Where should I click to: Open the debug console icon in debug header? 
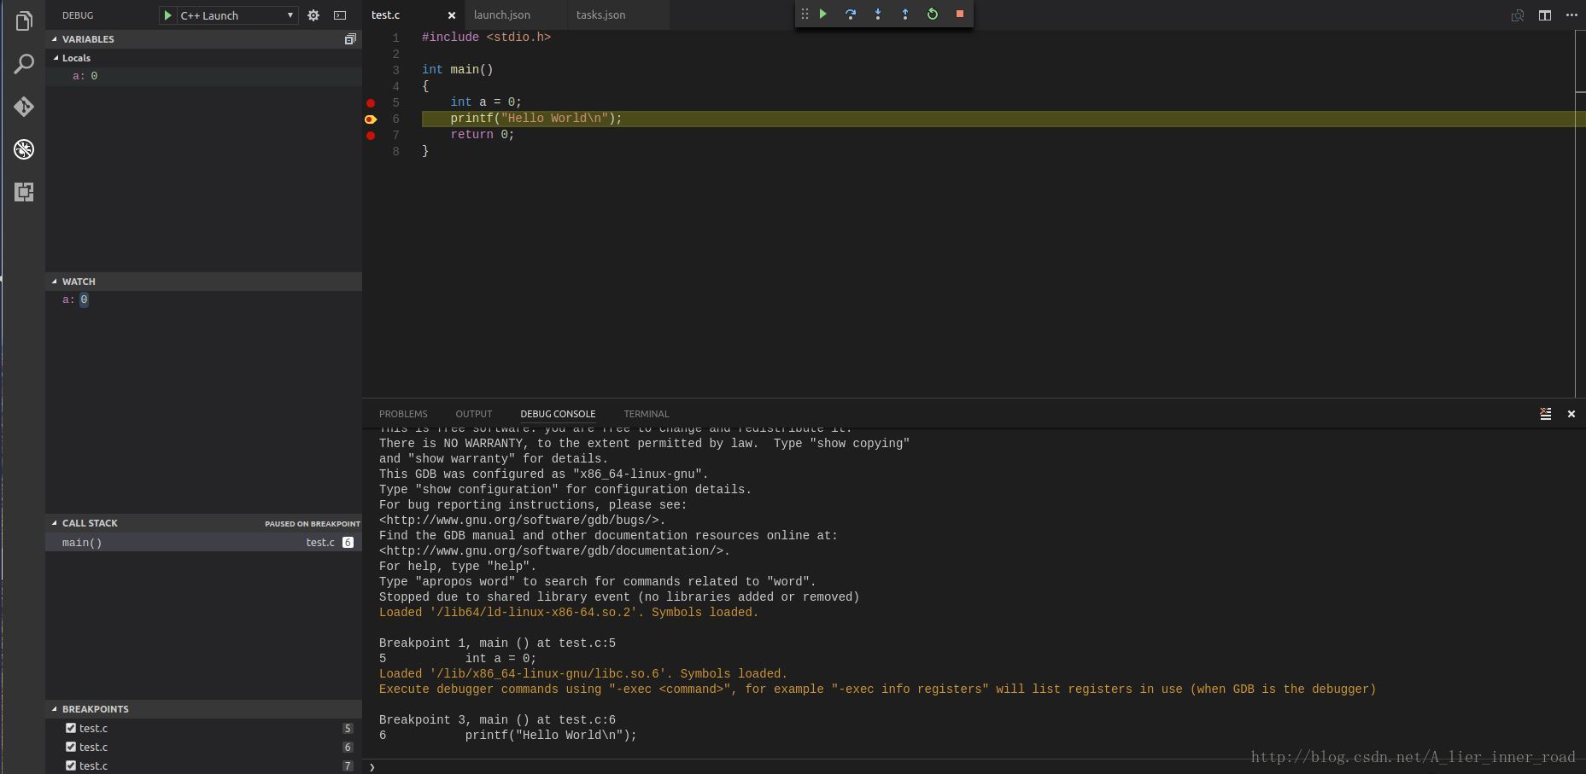[340, 15]
